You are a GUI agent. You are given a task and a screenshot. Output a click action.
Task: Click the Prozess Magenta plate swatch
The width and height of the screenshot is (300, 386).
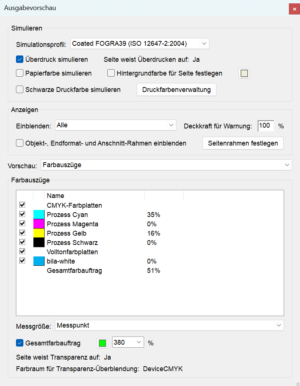(39, 224)
